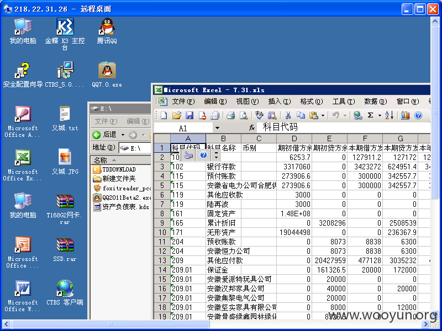442x331 pixels.
Task: Open the 插入 menu in Excel
Action: point(280,102)
